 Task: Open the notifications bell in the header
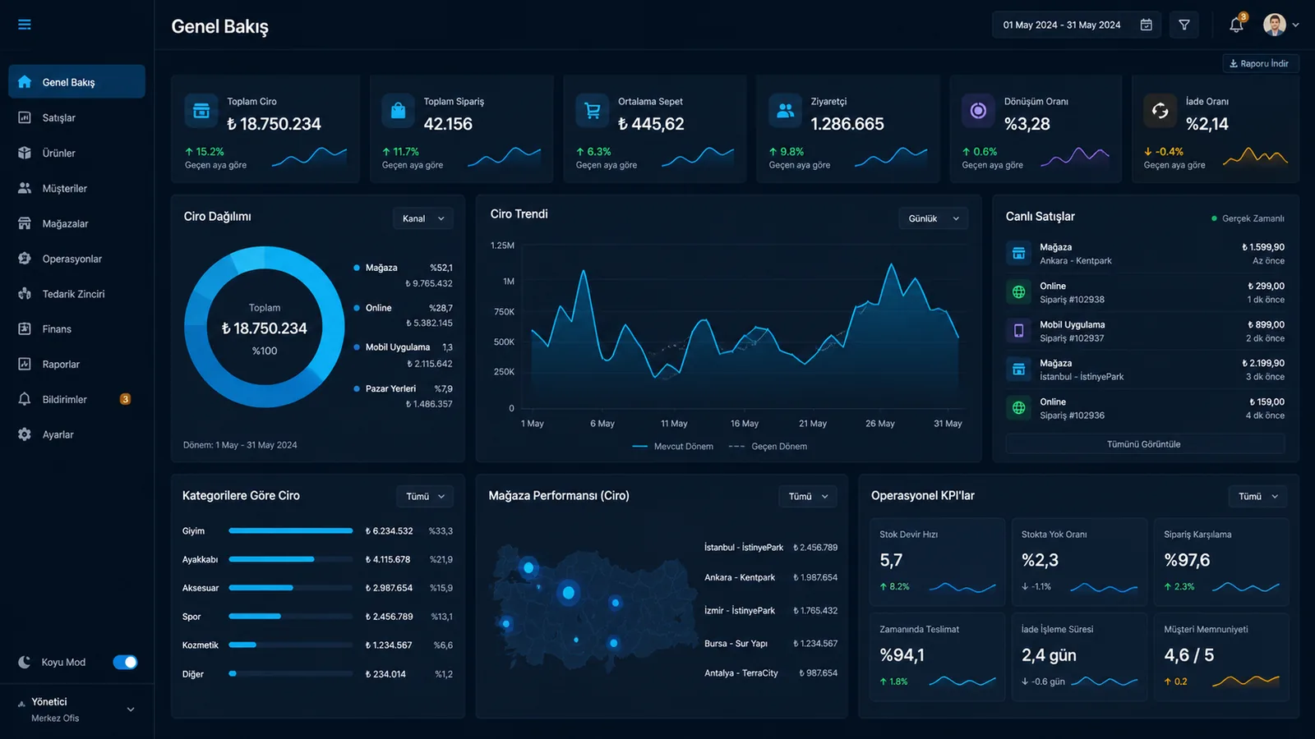point(1236,25)
